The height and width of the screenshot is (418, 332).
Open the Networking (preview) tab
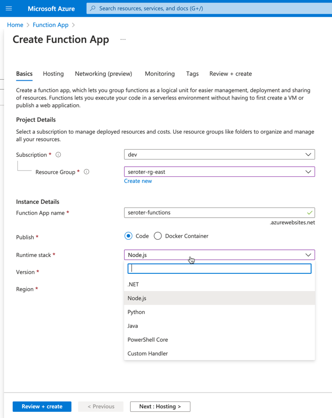[x=103, y=74]
